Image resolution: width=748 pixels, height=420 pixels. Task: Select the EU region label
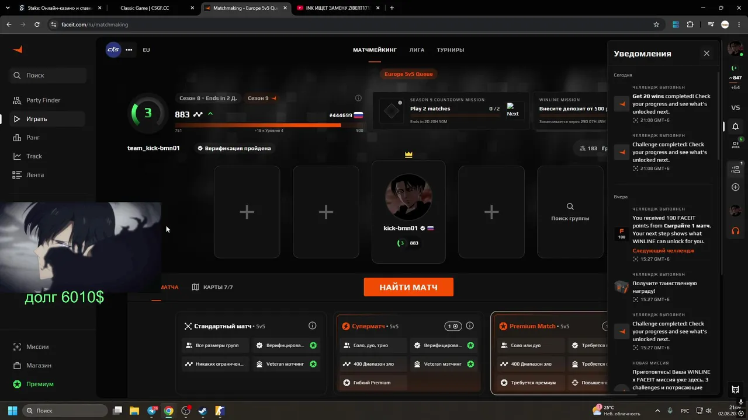point(146,50)
